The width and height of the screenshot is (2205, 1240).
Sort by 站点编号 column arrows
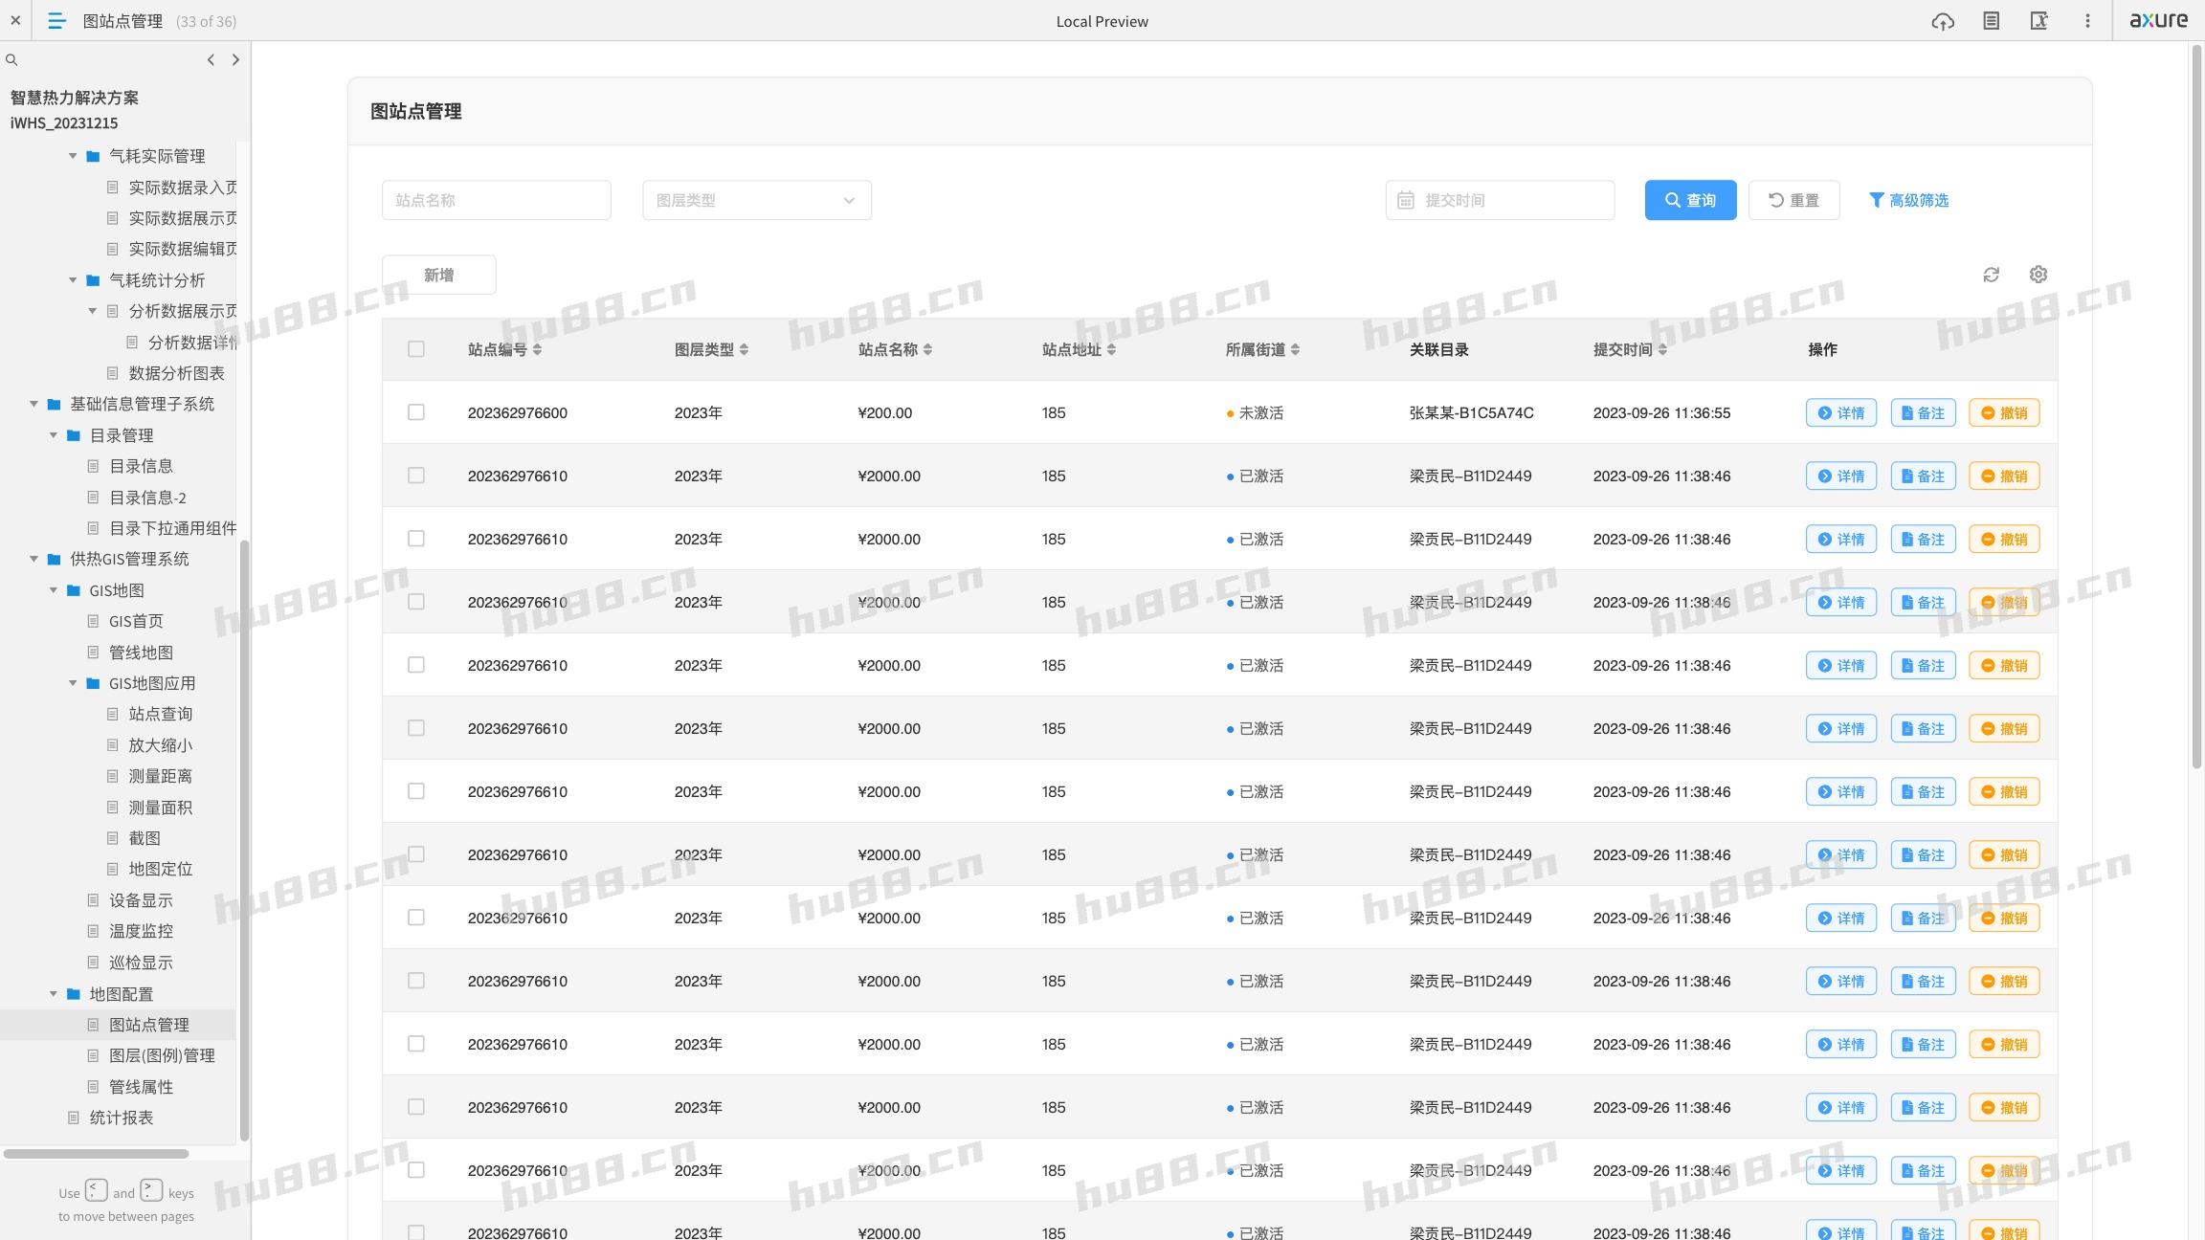point(537,349)
